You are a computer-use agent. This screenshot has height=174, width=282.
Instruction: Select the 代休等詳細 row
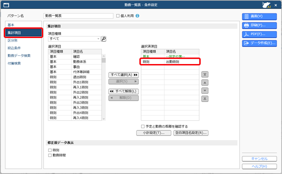(x=75, y=72)
